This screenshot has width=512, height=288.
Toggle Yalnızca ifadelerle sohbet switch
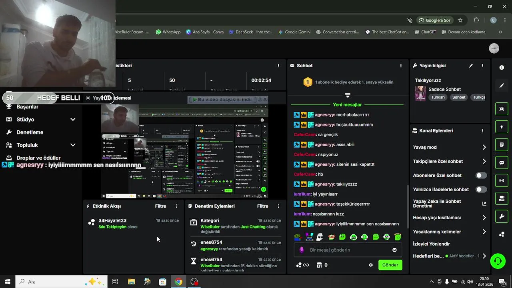coord(481,190)
